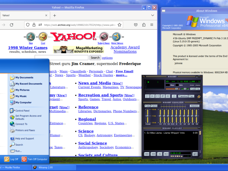Open the Winamp main menu icon in title bar
Image resolution: width=228 pixels, height=171 pixels.
tap(144, 76)
